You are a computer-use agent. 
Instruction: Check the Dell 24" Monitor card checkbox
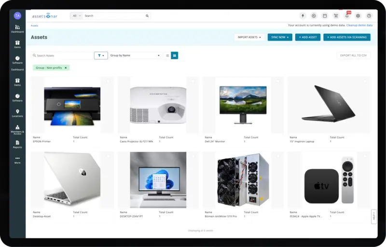click(x=278, y=81)
